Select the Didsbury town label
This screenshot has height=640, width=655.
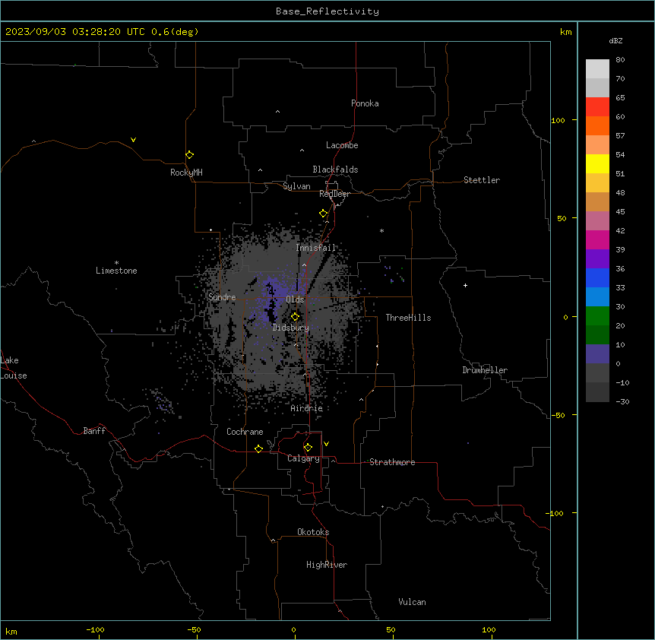(291, 328)
